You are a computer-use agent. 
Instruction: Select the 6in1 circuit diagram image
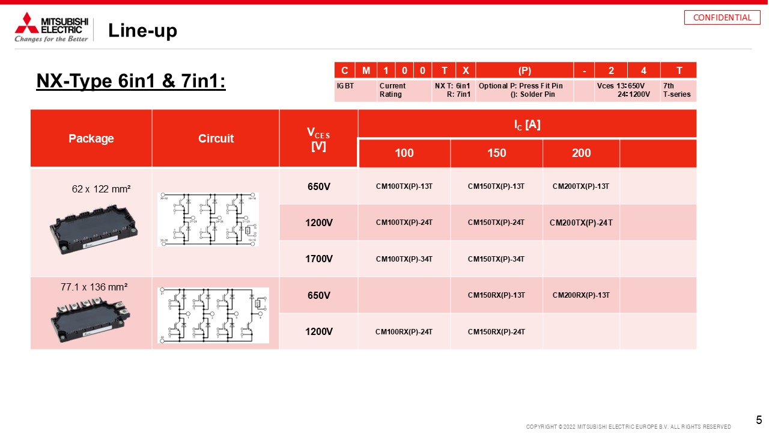207,219
